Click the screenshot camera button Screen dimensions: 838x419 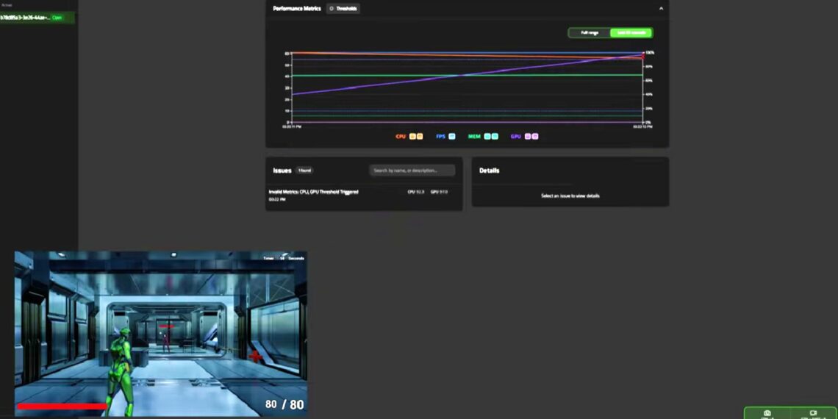coord(767,413)
